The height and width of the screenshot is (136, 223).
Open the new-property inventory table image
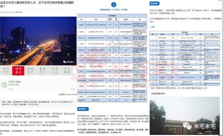click(x=112, y=58)
